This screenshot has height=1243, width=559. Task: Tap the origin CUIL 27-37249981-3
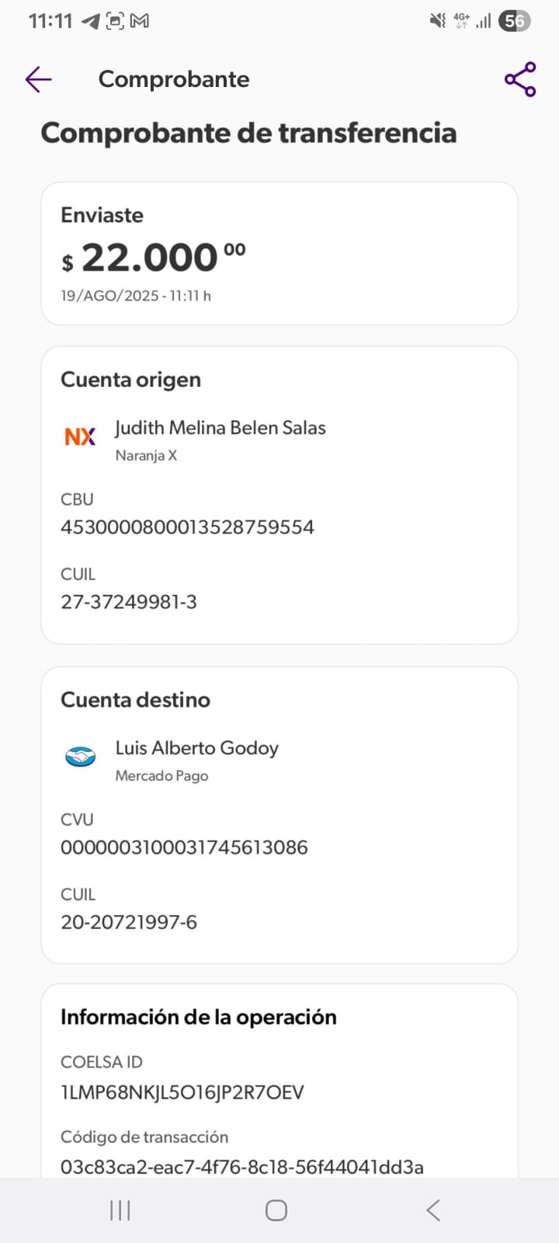pyautogui.click(x=129, y=602)
